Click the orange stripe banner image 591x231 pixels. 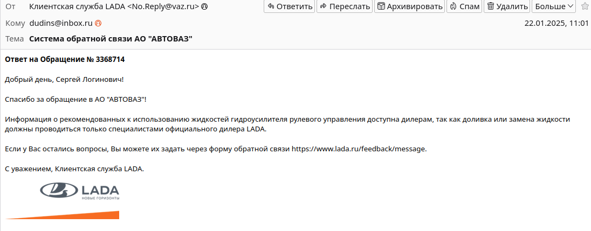tap(62, 215)
